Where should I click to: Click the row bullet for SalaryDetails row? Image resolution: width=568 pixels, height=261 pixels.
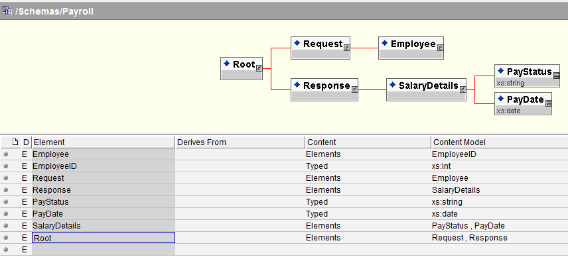click(x=5, y=226)
